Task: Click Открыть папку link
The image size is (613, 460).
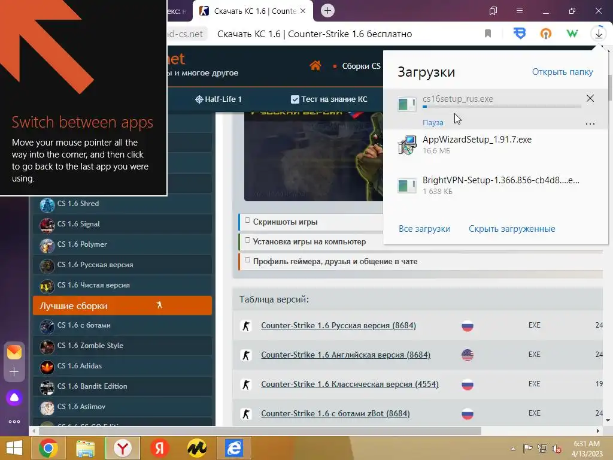Action: (x=562, y=72)
